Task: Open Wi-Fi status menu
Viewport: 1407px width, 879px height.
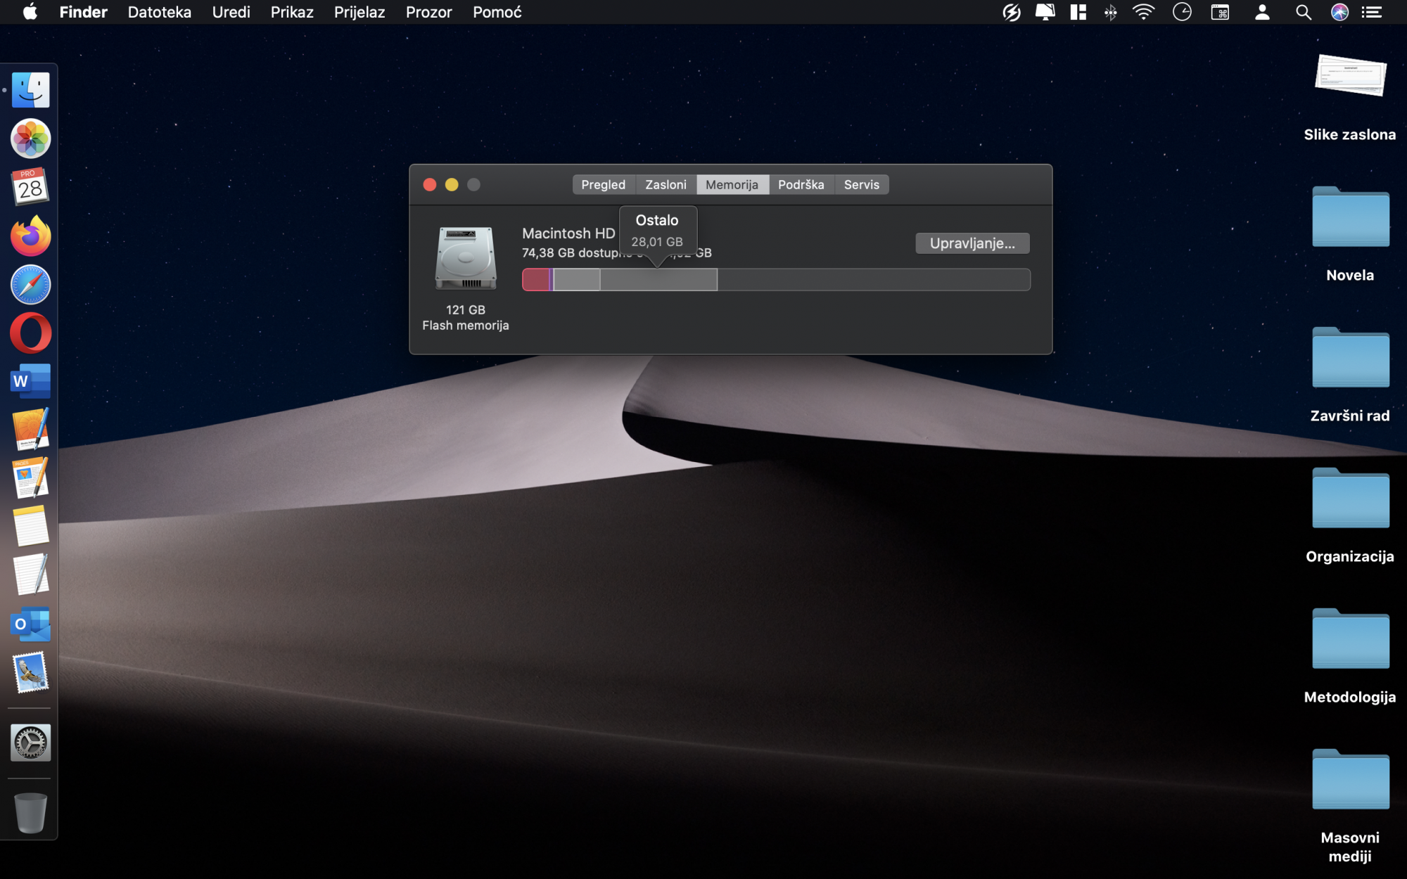Action: point(1143,12)
